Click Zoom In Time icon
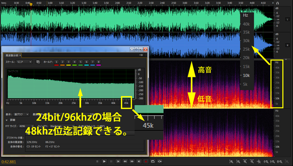 click(x=245, y=161)
